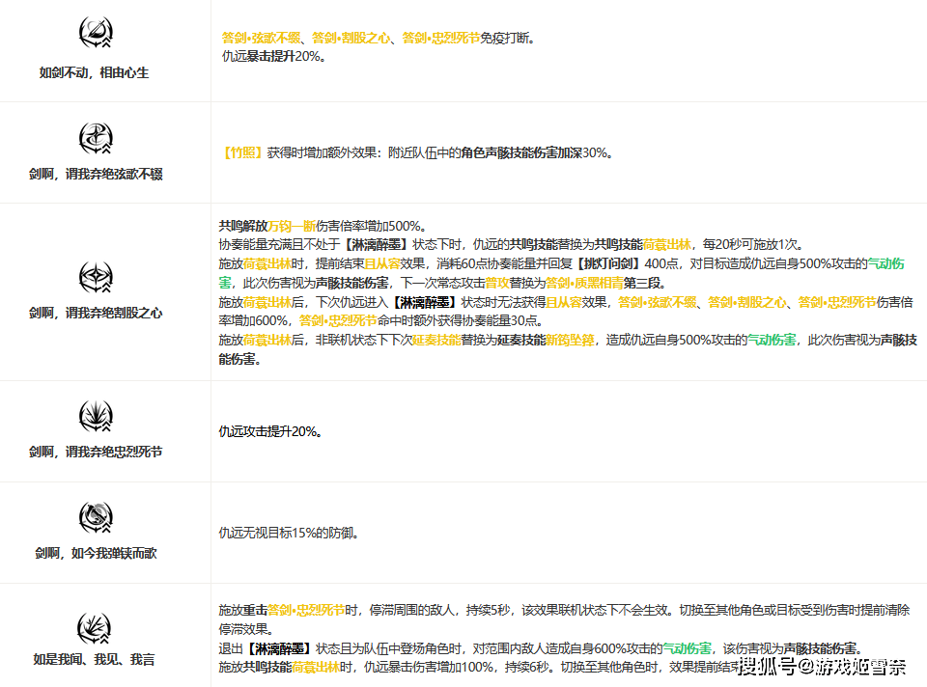The image size is (927, 687).
Task: Select the 剑啊，谓我弃绝割股之心 title text
Action: [x=96, y=313]
